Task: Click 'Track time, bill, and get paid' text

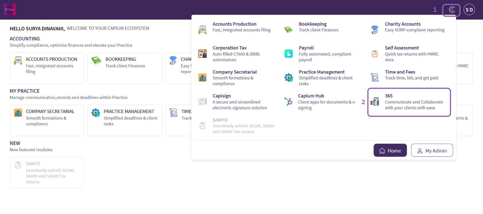Action: pyautogui.click(x=411, y=78)
